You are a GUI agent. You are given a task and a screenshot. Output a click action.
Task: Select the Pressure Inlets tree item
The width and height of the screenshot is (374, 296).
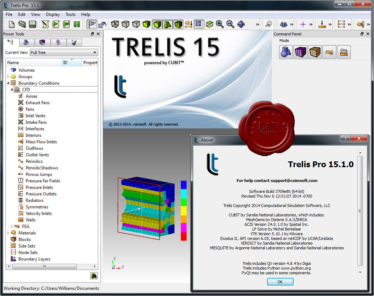click(x=39, y=187)
